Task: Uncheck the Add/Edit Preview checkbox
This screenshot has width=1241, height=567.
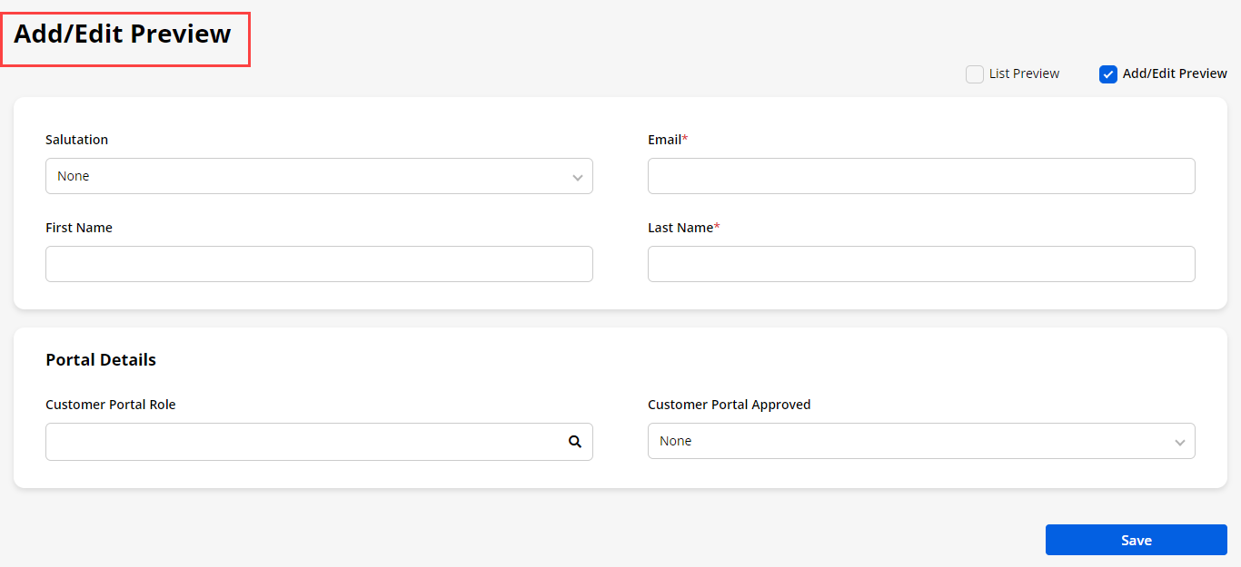Action: coord(1107,74)
